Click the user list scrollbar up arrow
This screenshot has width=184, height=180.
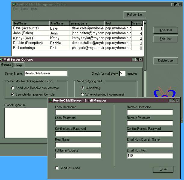(x=145, y=22)
